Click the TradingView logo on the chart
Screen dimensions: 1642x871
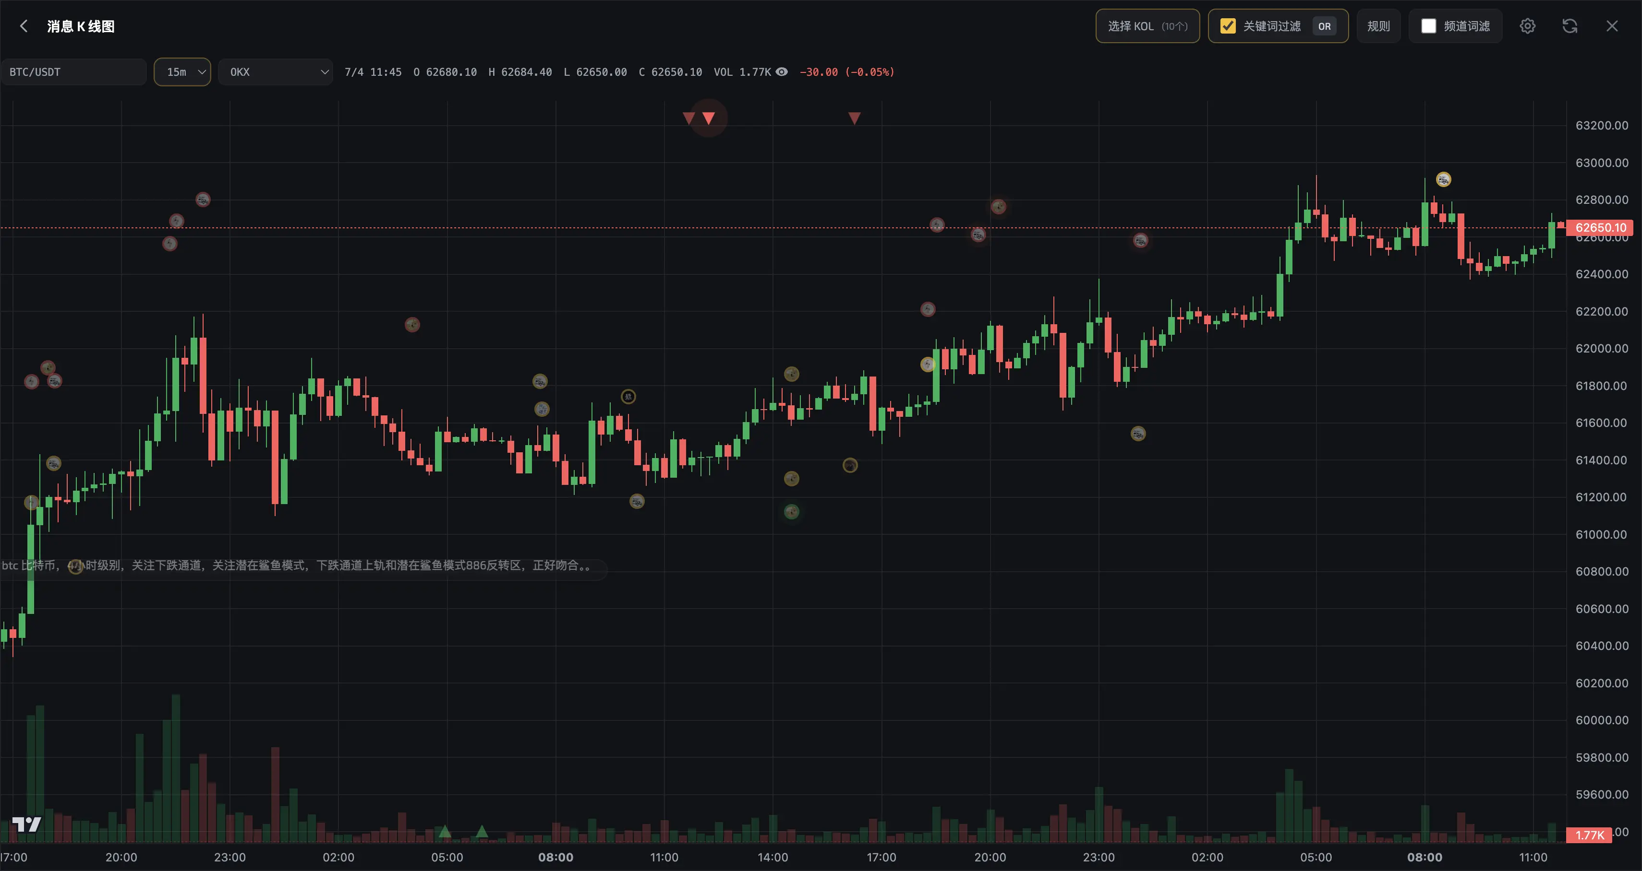[27, 824]
